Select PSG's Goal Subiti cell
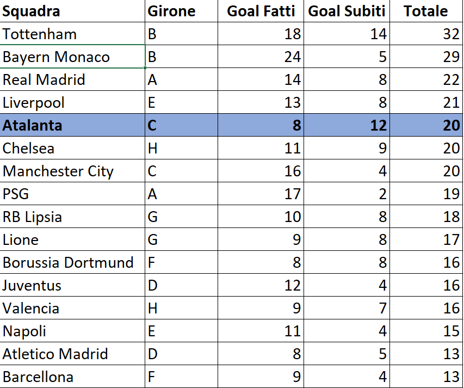464x388 pixels. pyautogui.click(x=347, y=194)
